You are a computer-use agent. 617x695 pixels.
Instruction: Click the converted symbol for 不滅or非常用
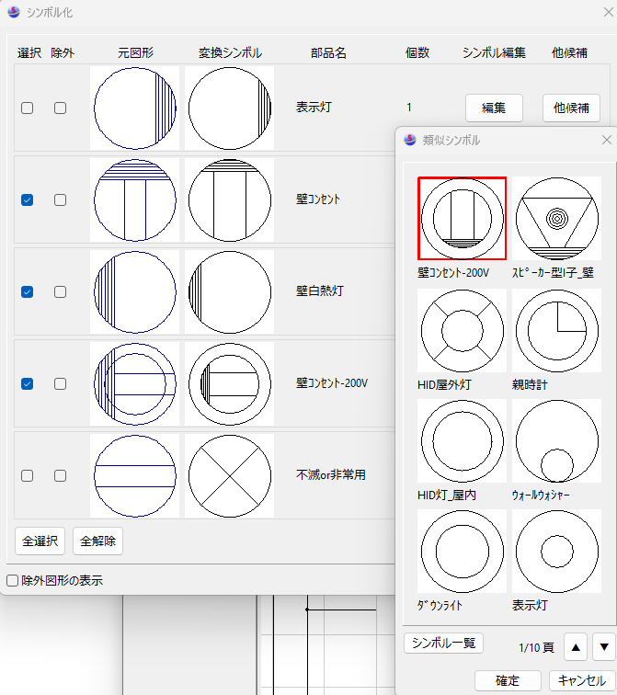click(229, 475)
